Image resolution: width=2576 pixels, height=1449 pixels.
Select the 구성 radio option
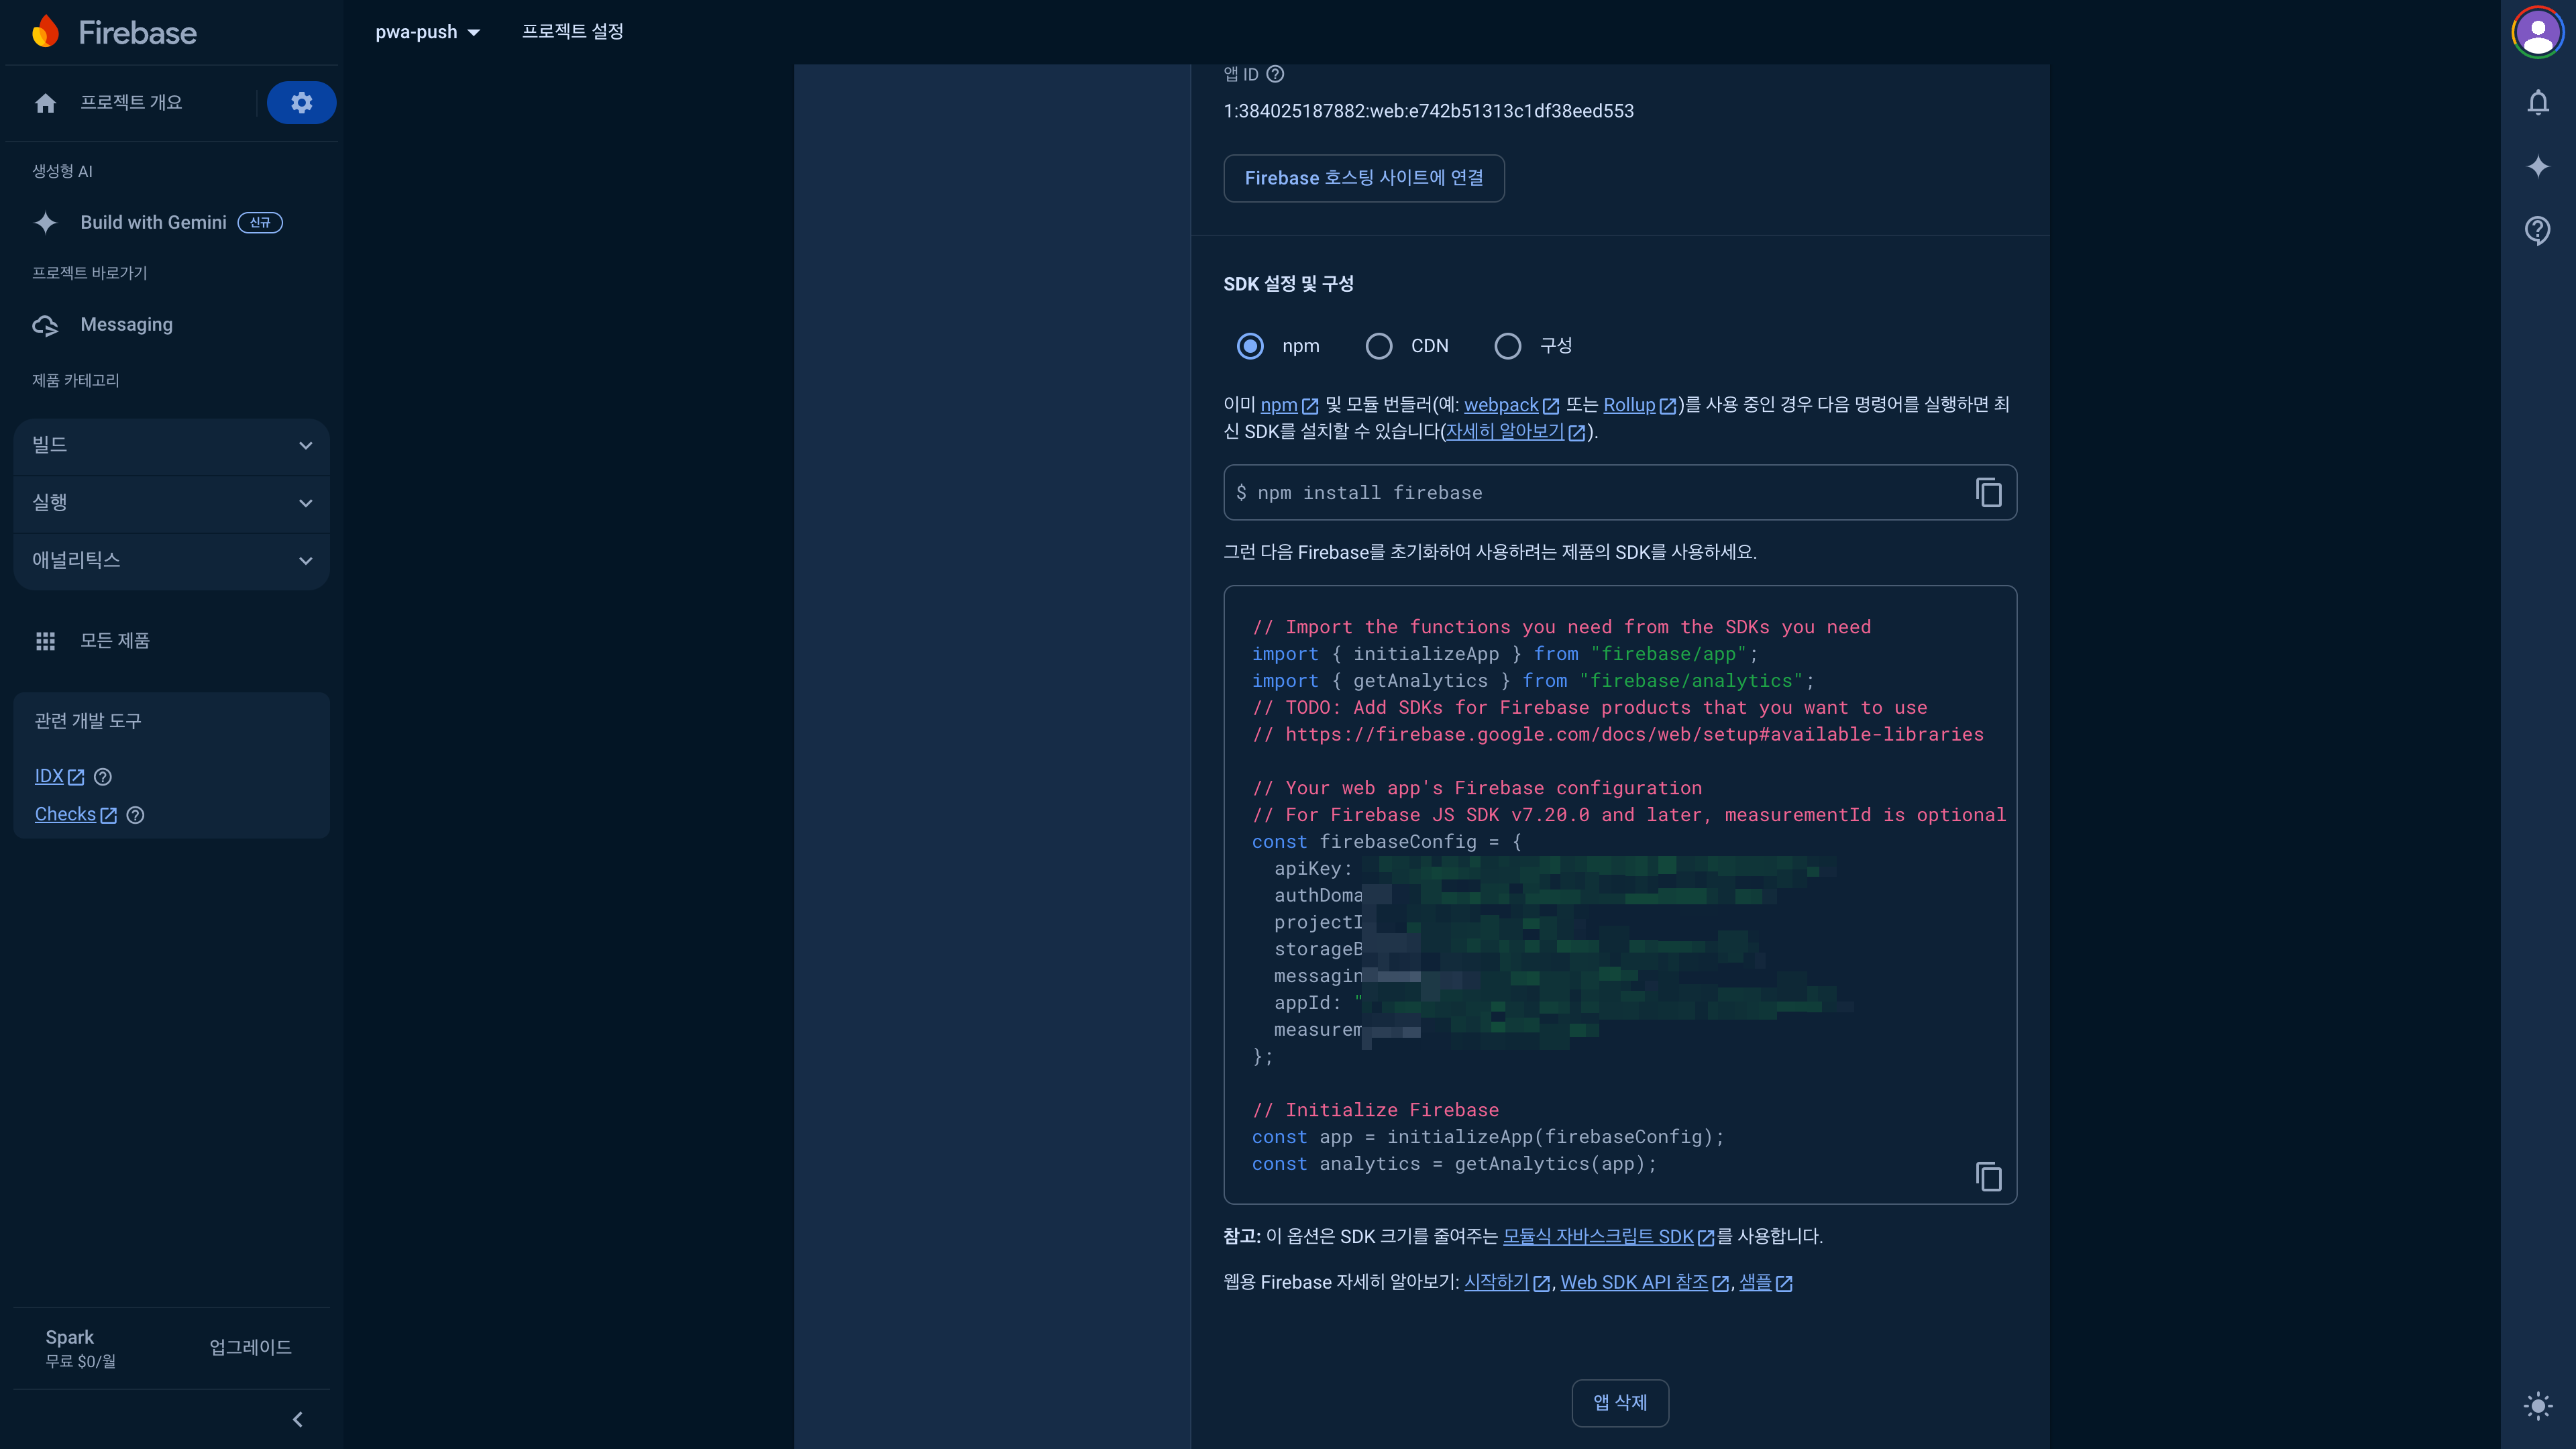pos(1508,346)
